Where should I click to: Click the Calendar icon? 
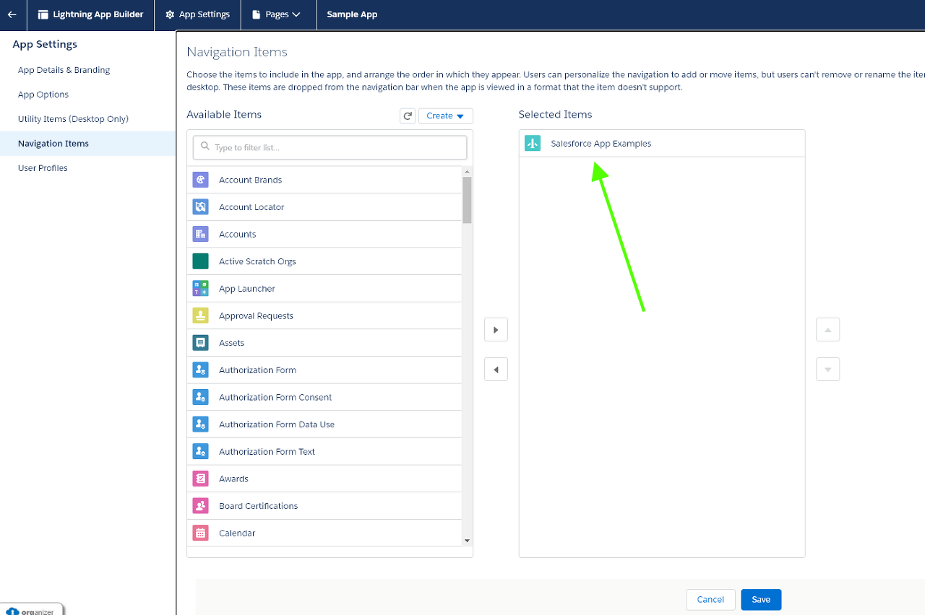[x=201, y=533]
